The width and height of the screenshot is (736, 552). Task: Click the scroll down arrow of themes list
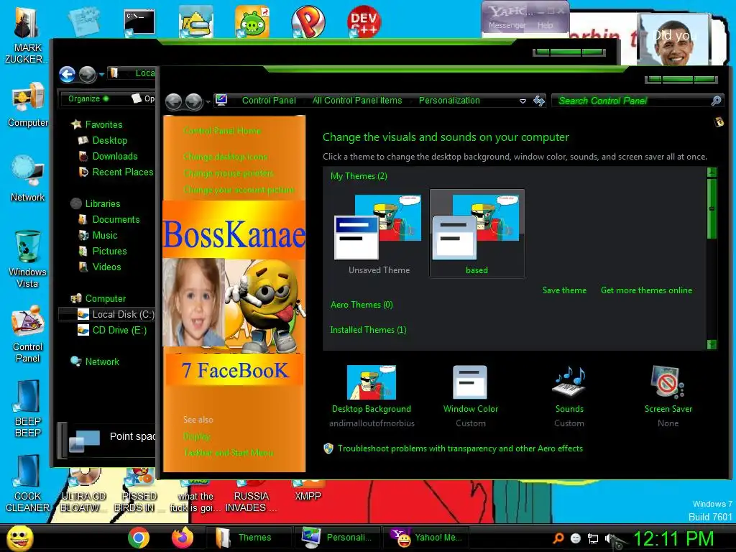(x=712, y=344)
